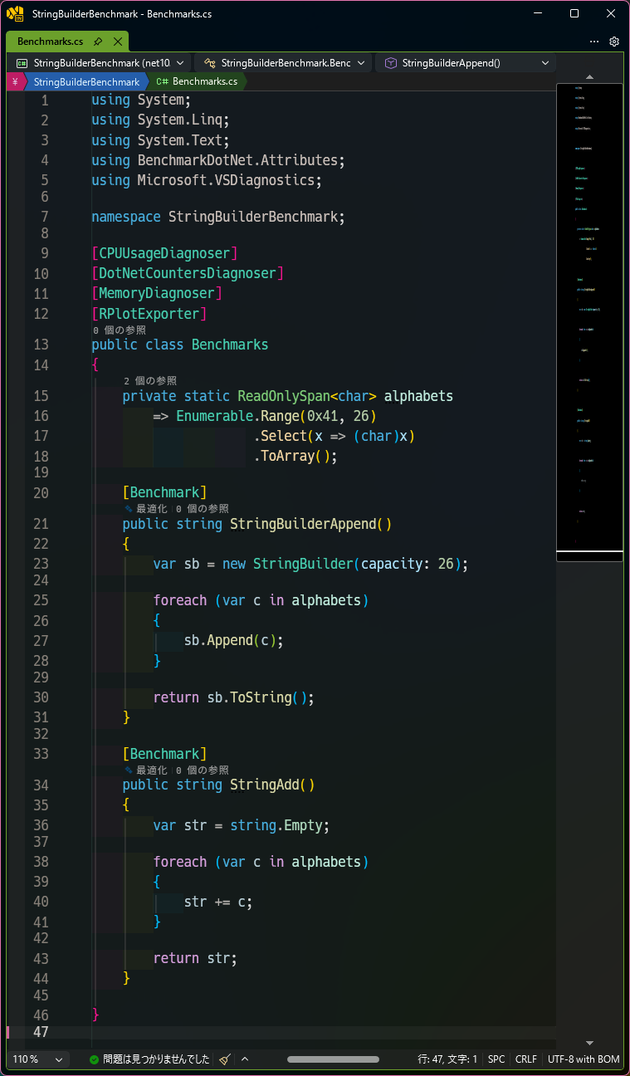
Task: Click on 'BenchmarkDotNet.Attributes' using text
Action: point(237,160)
